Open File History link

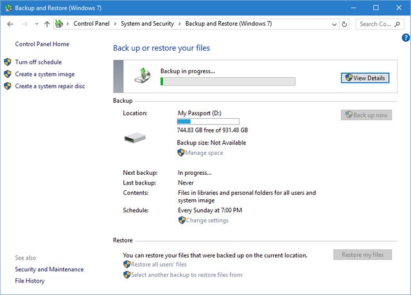30,281
